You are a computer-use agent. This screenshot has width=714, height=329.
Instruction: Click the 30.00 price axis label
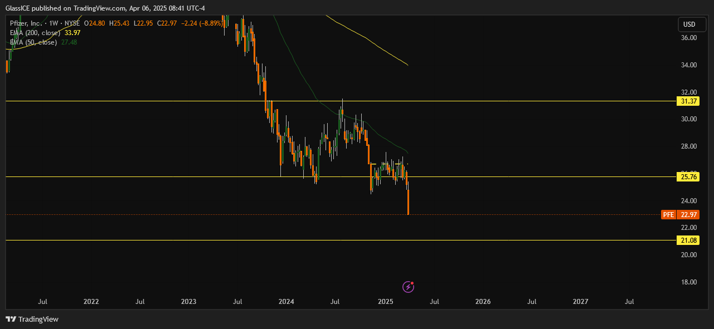pos(689,119)
